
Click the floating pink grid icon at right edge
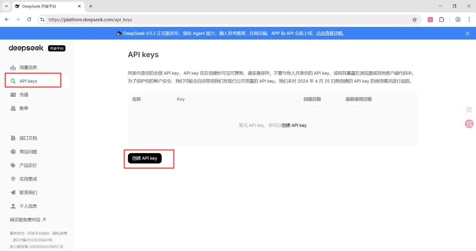point(469,109)
